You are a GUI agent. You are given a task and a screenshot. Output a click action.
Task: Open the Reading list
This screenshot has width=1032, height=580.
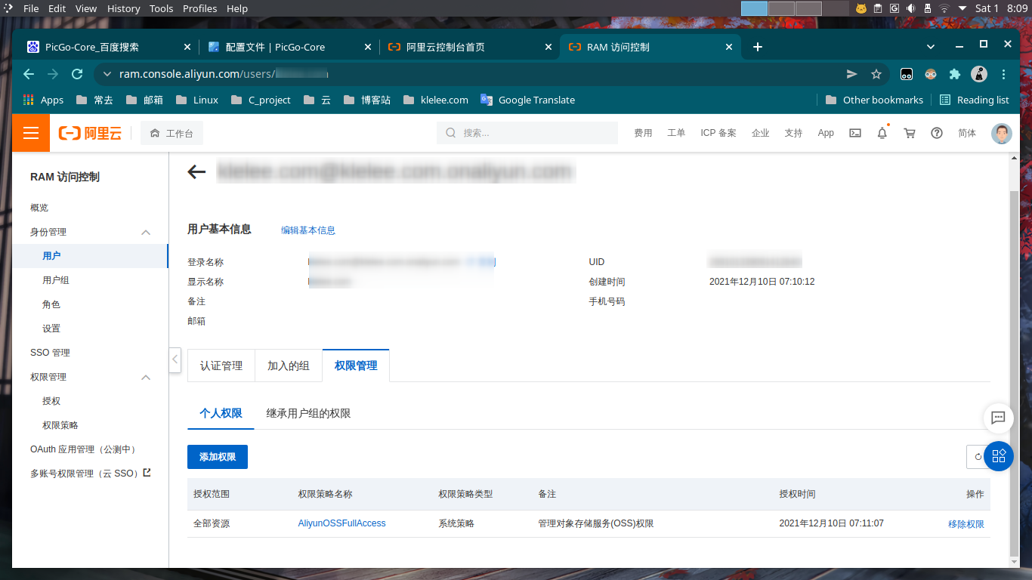coord(974,100)
